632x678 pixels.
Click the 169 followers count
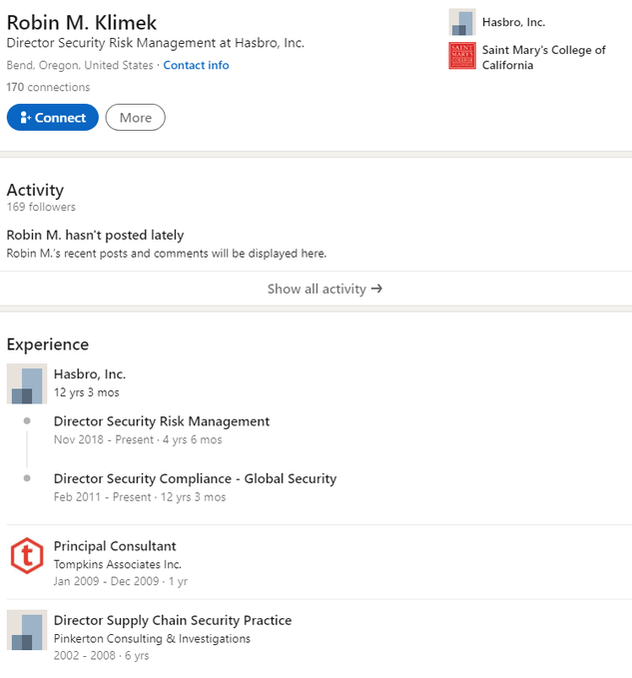tap(41, 207)
